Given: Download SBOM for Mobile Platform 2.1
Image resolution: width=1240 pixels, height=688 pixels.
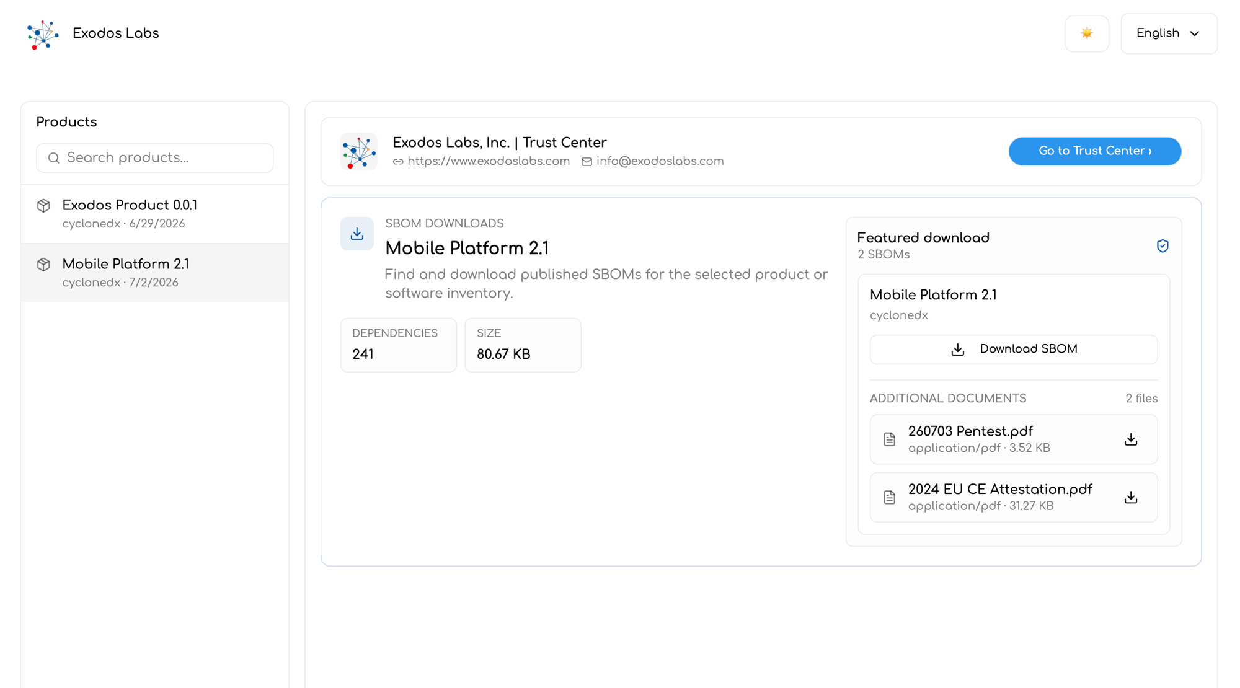Looking at the screenshot, I should pyautogui.click(x=1013, y=350).
